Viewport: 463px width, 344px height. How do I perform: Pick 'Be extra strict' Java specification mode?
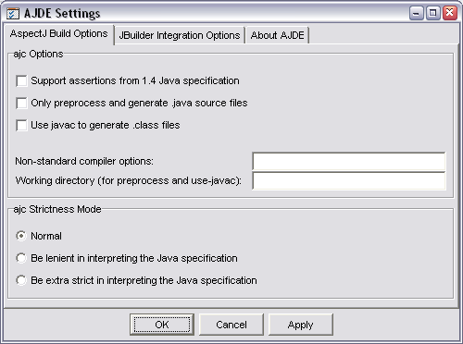[x=21, y=280]
